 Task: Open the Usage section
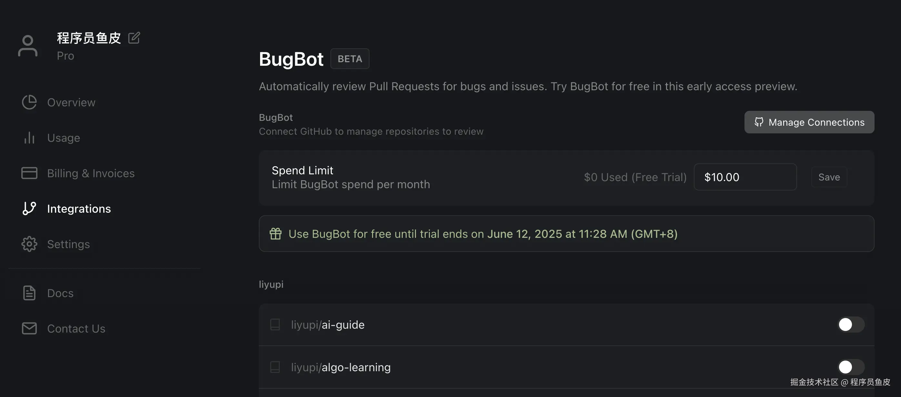(63, 138)
